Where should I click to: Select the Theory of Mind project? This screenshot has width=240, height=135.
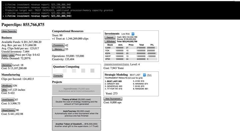coord(76,102)
